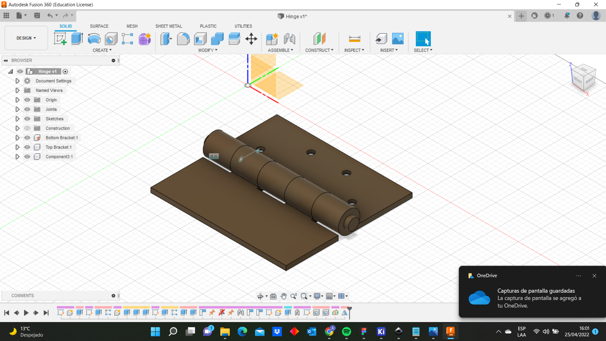Jump to the timeline beginning
This screenshot has height=341, width=606.
7,313
